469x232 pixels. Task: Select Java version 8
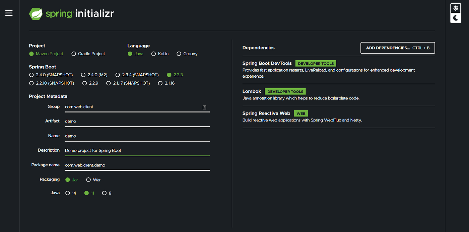coord(104,193)
